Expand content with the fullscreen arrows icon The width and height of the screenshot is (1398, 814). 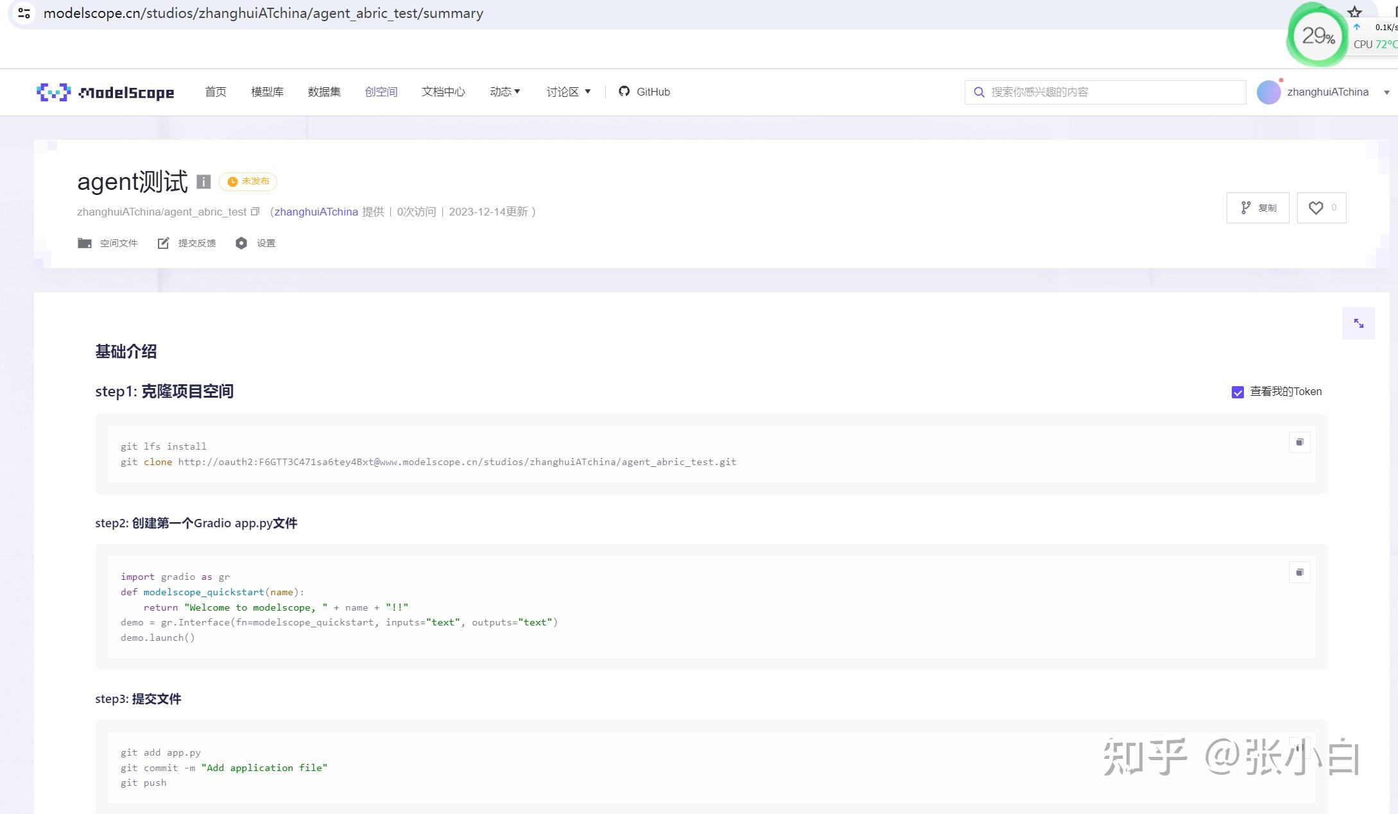tap(1358, 323)
